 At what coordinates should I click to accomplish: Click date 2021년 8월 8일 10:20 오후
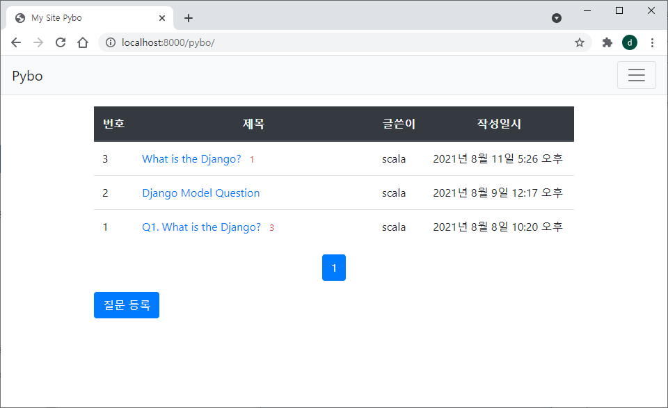point(498,227)
